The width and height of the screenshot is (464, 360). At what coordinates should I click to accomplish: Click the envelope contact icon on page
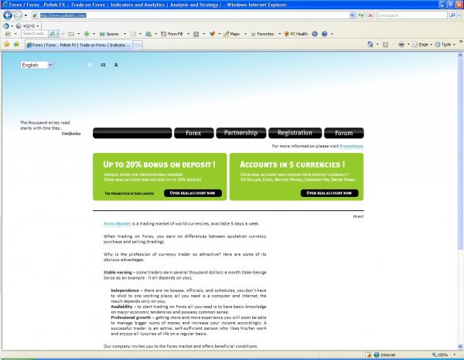103,65
